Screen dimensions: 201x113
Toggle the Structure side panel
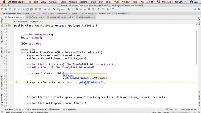click(2, 37)
